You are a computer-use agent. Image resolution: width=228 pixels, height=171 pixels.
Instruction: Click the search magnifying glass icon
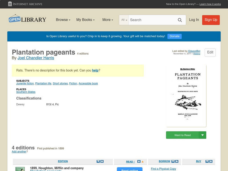180,20
